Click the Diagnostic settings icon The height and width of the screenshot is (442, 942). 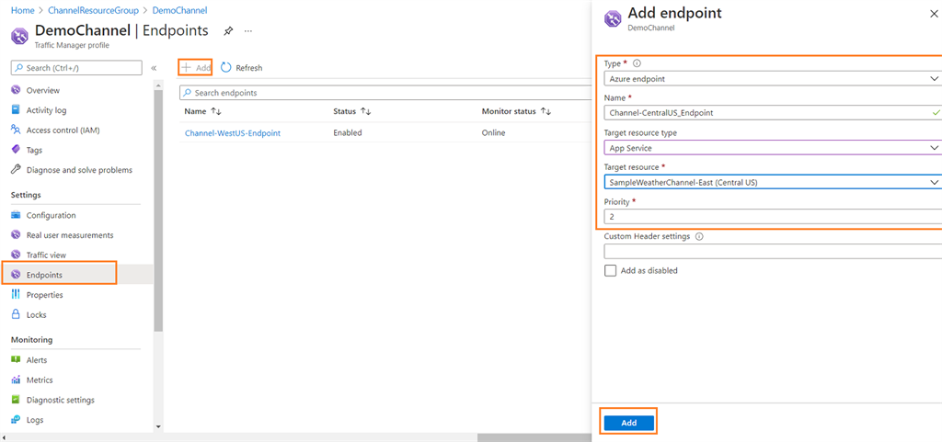point(17,400)
